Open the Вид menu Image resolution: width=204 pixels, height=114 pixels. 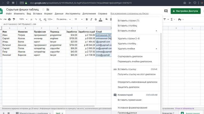29,14
